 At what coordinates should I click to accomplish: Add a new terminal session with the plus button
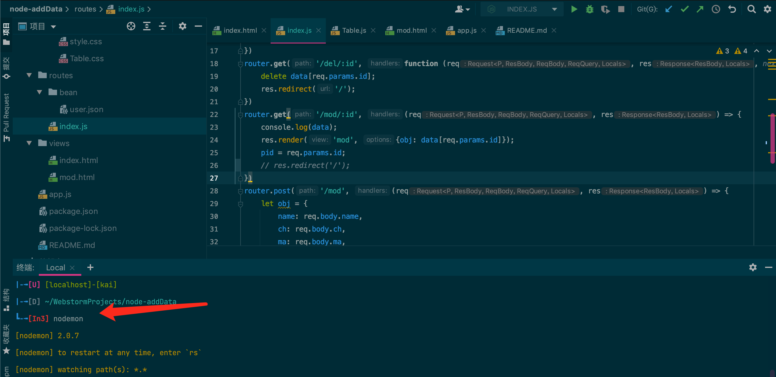[90, 267]
